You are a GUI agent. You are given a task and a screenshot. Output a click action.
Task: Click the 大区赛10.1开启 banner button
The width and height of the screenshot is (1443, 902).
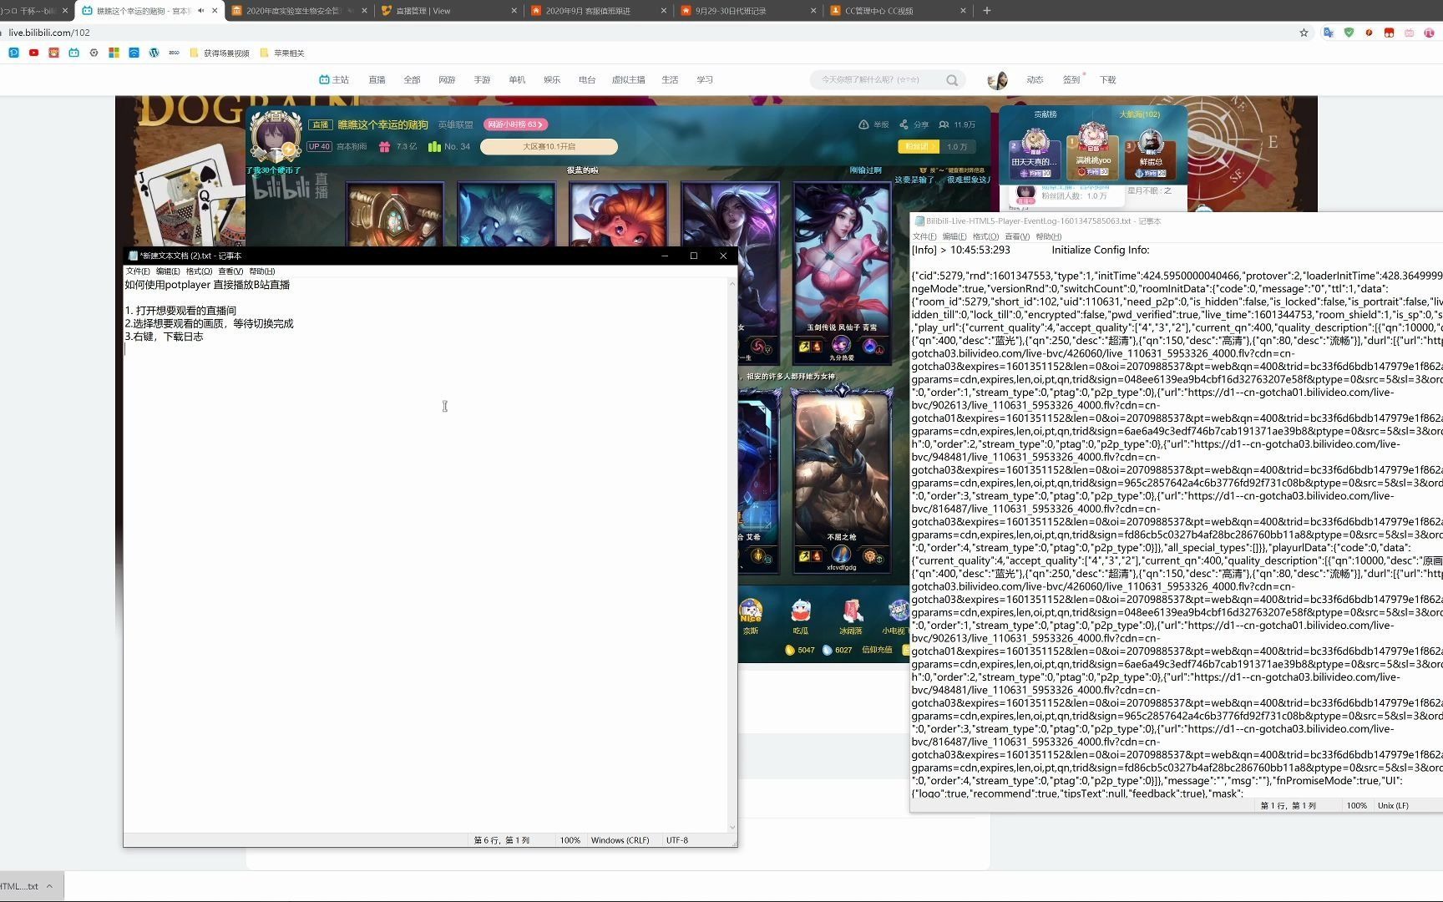(x=549, y=147)
